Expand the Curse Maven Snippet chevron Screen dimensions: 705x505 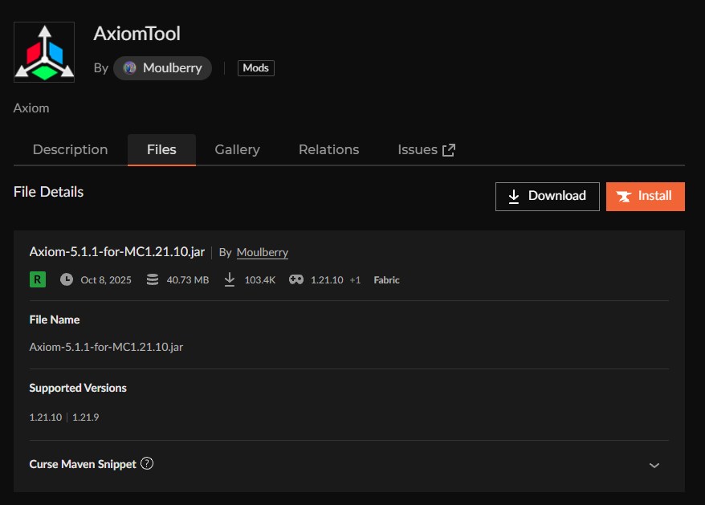coord(654,465)
